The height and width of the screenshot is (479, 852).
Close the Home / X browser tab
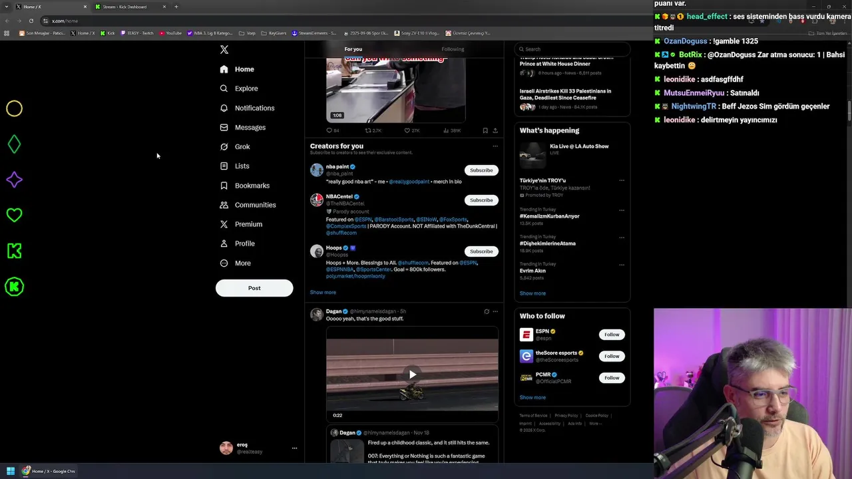(x=85, y=7)
